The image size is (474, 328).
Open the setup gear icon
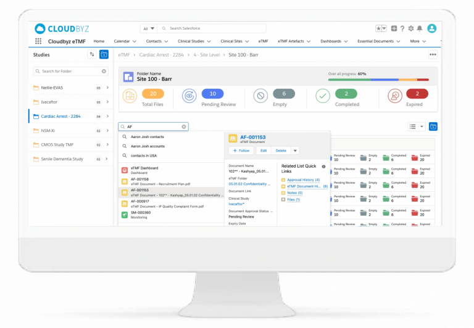[x=411, y=28]
